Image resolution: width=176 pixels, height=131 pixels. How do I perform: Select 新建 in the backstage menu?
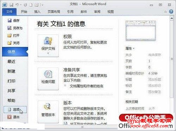coord(11,71)
